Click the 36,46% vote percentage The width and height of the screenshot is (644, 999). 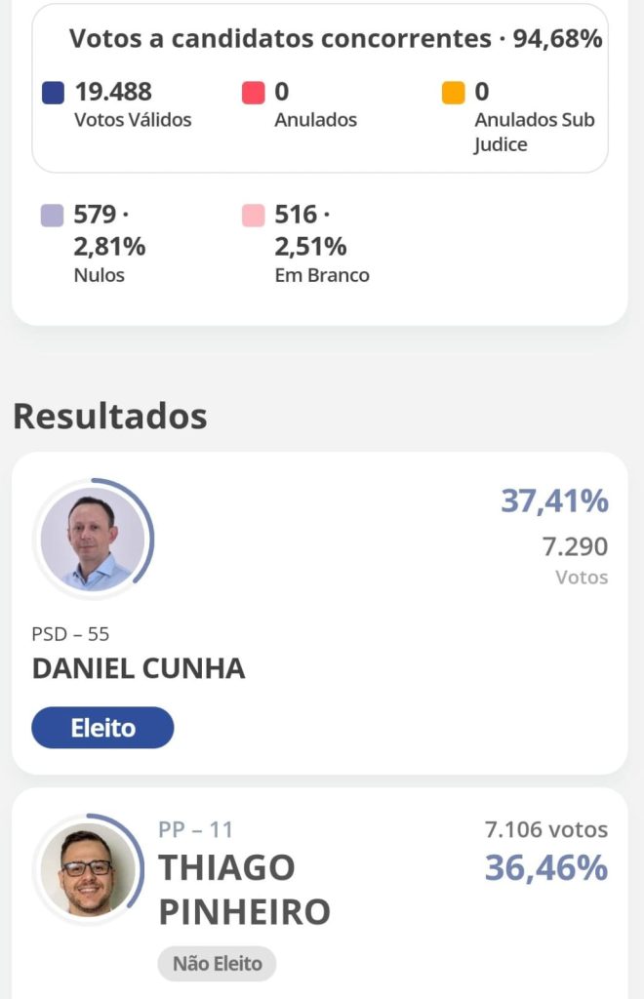[x=545, y=867]
